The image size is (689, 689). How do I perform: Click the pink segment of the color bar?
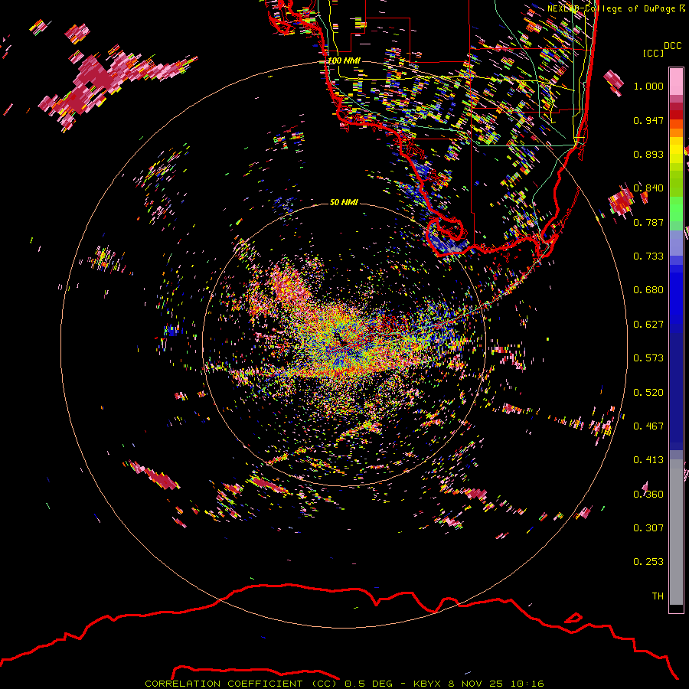click(676, 82)
